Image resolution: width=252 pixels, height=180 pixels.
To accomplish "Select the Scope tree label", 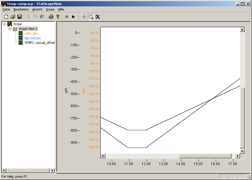I will [x=17, y=24].
